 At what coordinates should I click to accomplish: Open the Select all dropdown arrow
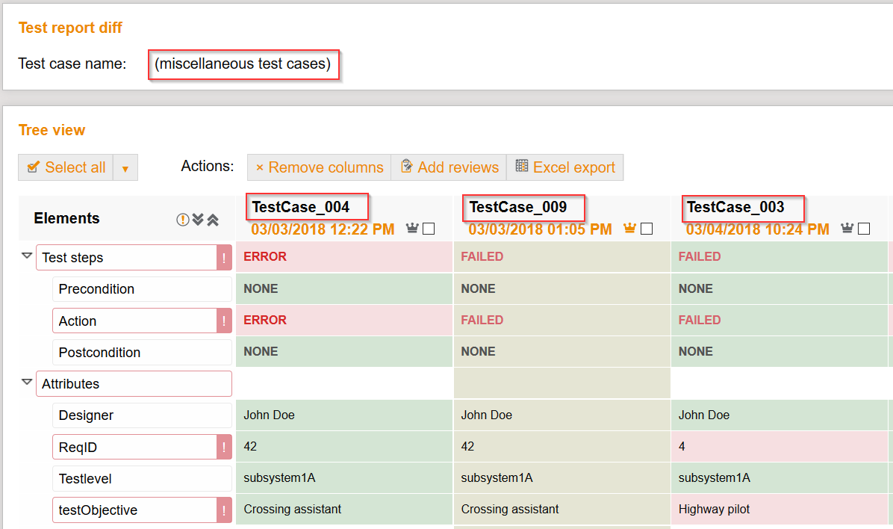point(125,167)
